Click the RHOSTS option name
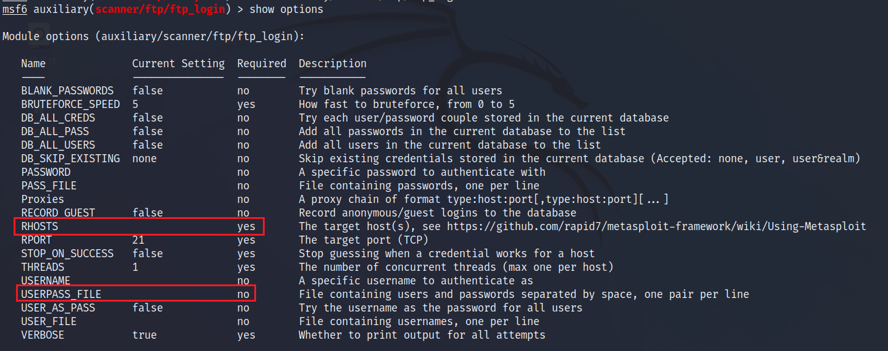The image size is (888, 351). click(x=39, y=226)
